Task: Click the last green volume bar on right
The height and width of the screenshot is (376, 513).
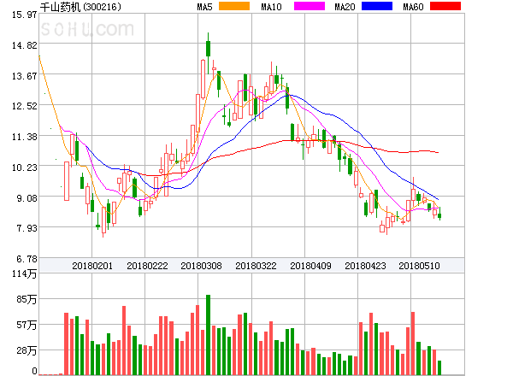Action: coord(439,367)
